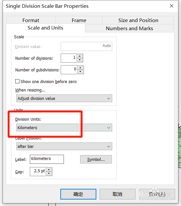Decrease the Gap value with down arrow
181x206 pixels.
49,174
